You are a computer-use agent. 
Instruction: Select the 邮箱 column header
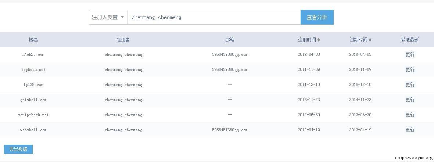point(230,40)
